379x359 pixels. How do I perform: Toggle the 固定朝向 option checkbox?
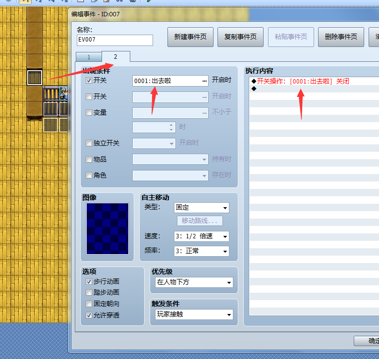89,304
